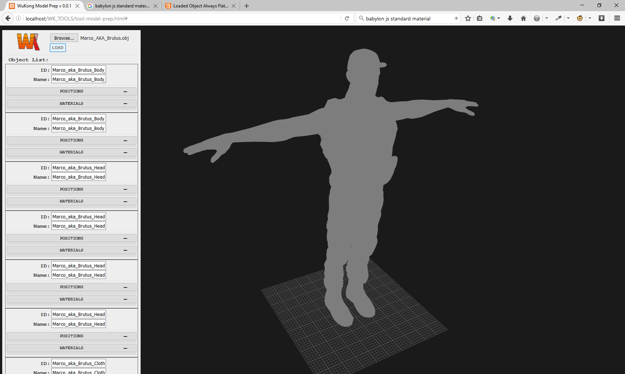Close the Loaded Object Always Flat tab

234,6
